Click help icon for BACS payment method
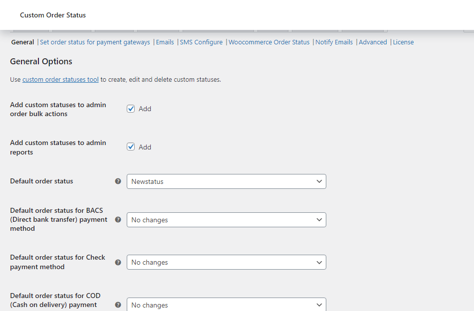Image resolution: width=474 pixels, height=311 pixels. [x=118, y=219]
